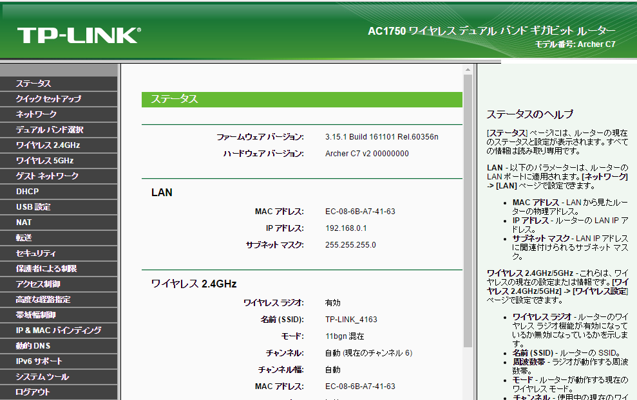Click the ワイヤレス 2.4GHz section heading
Viewport: 637px width, 400px height.
point(194,284)
